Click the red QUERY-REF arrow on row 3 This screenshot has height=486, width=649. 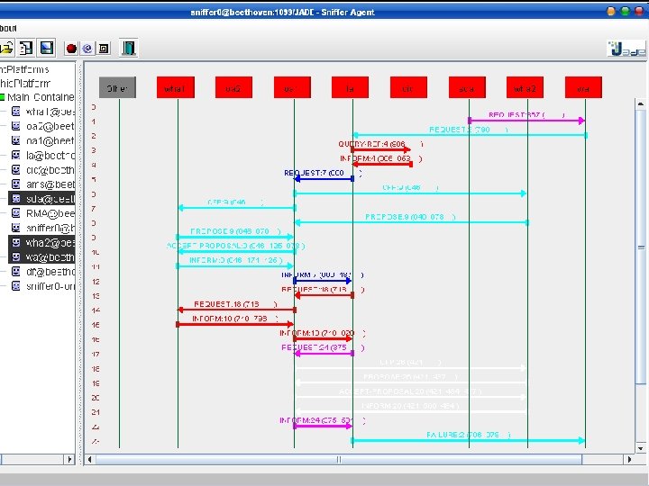point(381,149)
